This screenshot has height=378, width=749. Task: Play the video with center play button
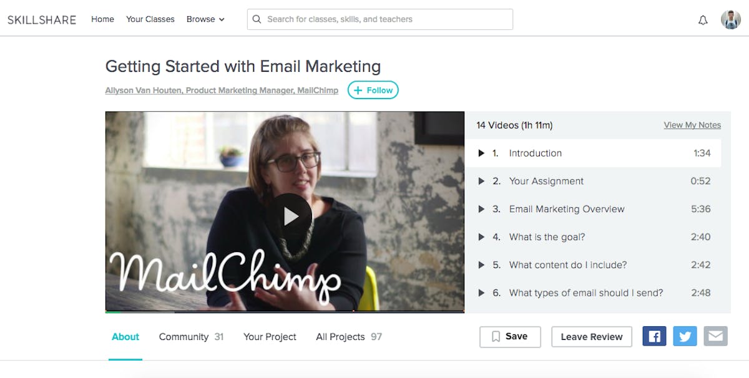(x=290, y=216)
